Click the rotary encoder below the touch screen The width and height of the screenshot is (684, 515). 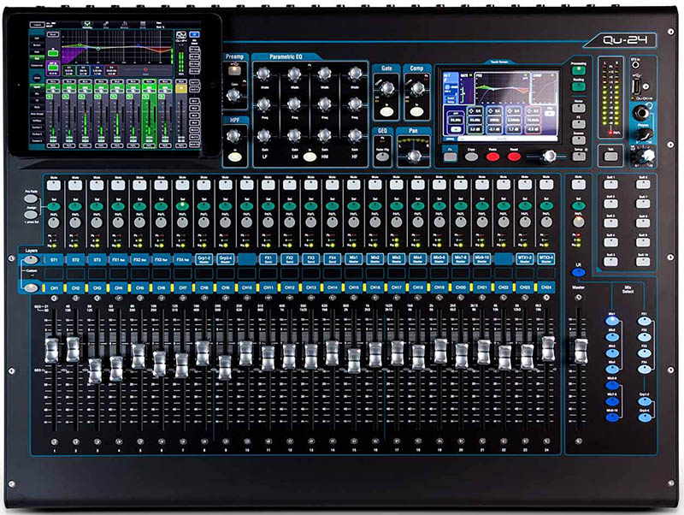549,156
